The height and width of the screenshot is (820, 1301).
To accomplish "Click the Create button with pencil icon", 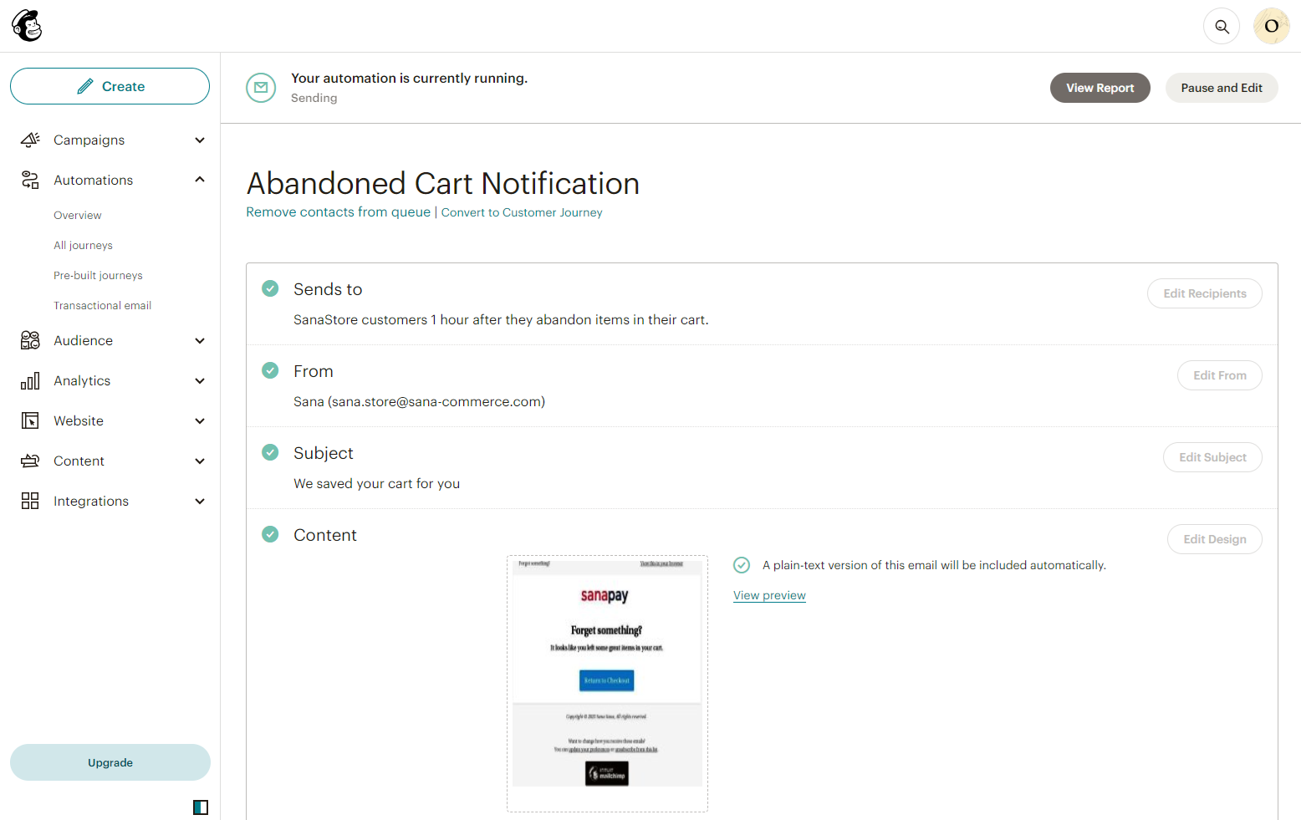I will coord(110,86).
